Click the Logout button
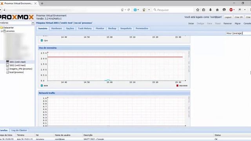This screenshot has height=141, width=251. 228,17
